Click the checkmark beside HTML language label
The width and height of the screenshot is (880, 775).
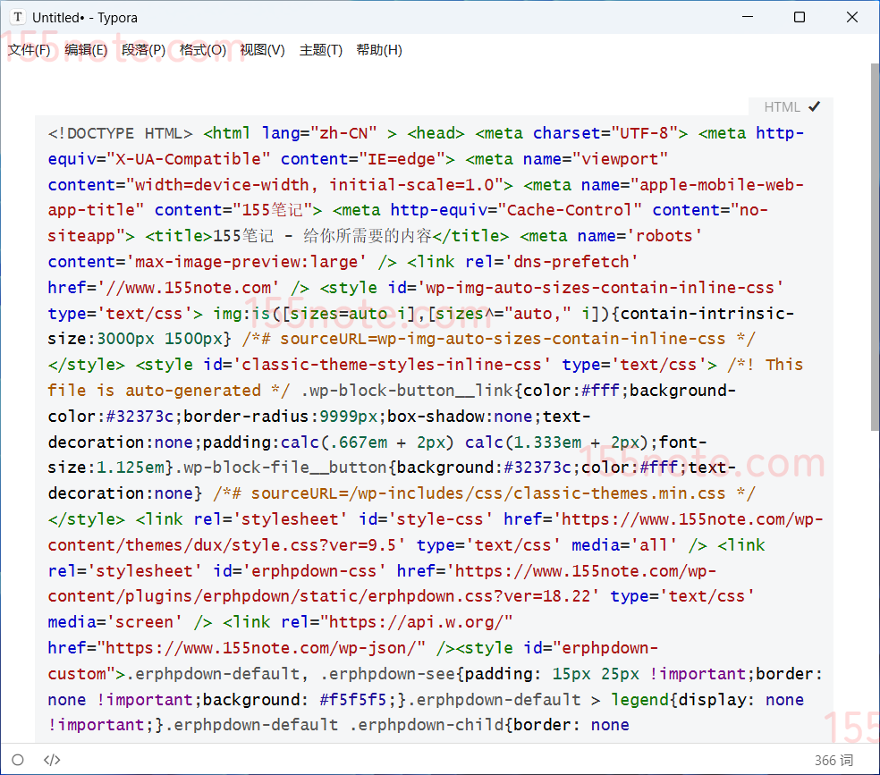click(814, 106)
